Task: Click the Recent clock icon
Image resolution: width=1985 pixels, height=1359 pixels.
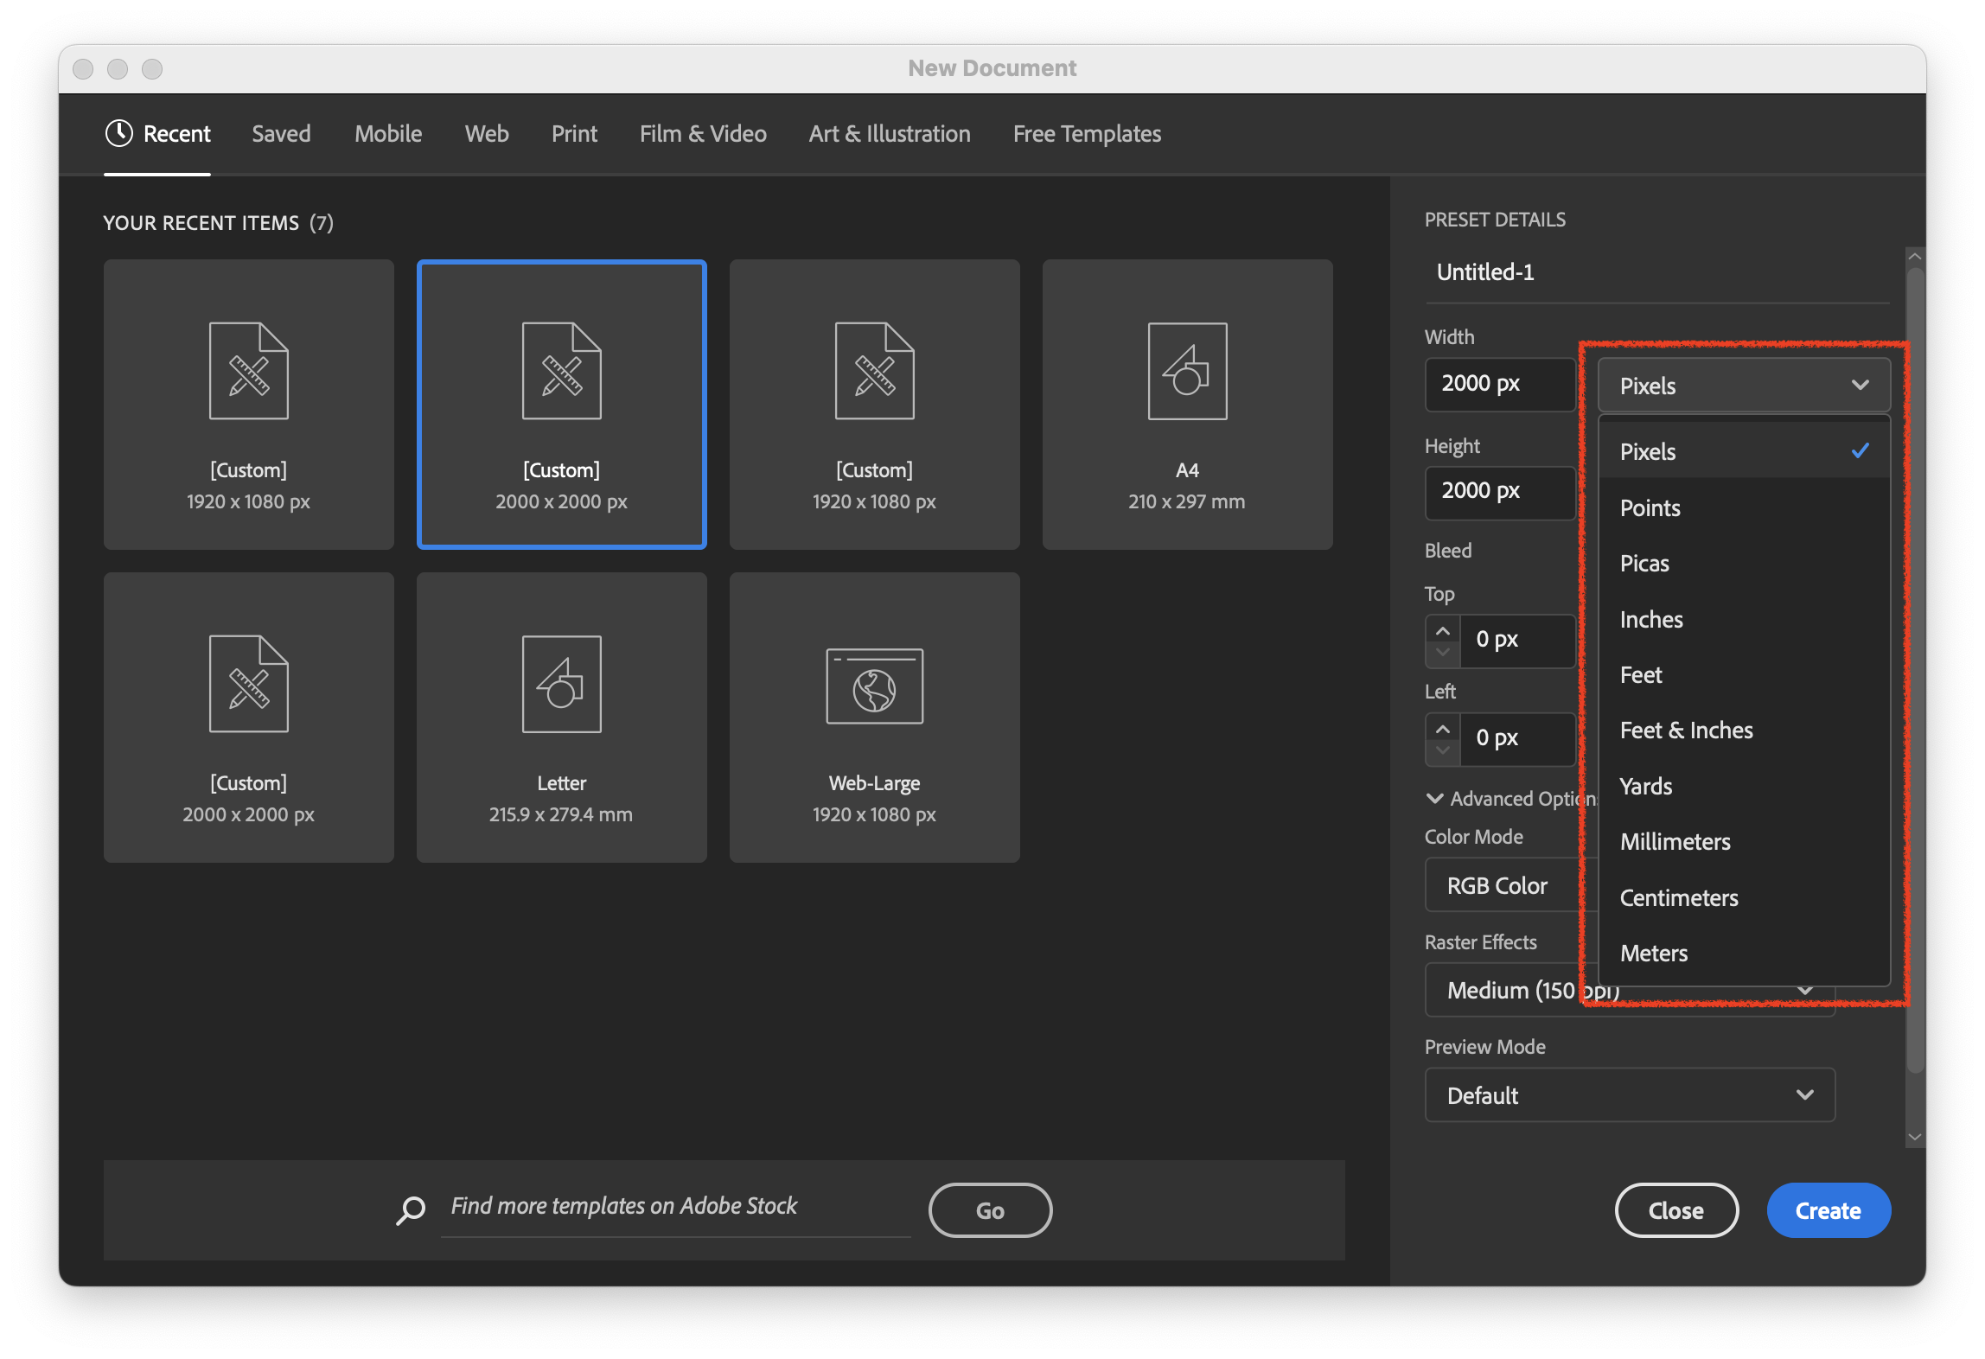Action: [x=118, y=133]
